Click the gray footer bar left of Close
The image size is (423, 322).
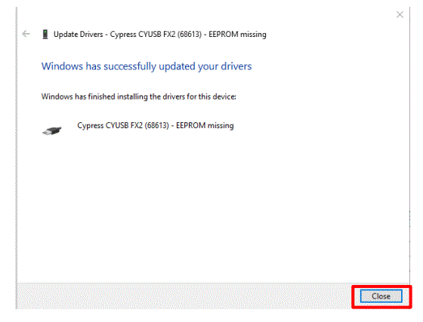(x=184, y=296)
